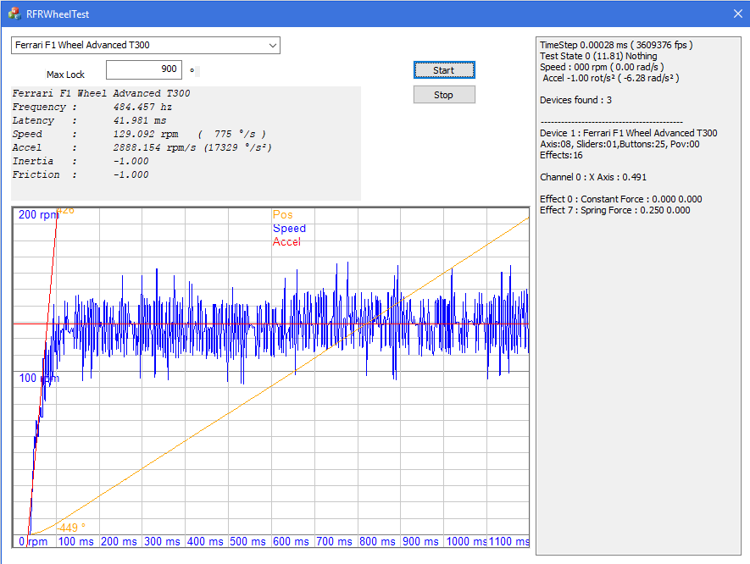The width and height of the screenshot is (750, 564).
Task: Click the Channel 0 X Axis line
Action: (593, 177)
